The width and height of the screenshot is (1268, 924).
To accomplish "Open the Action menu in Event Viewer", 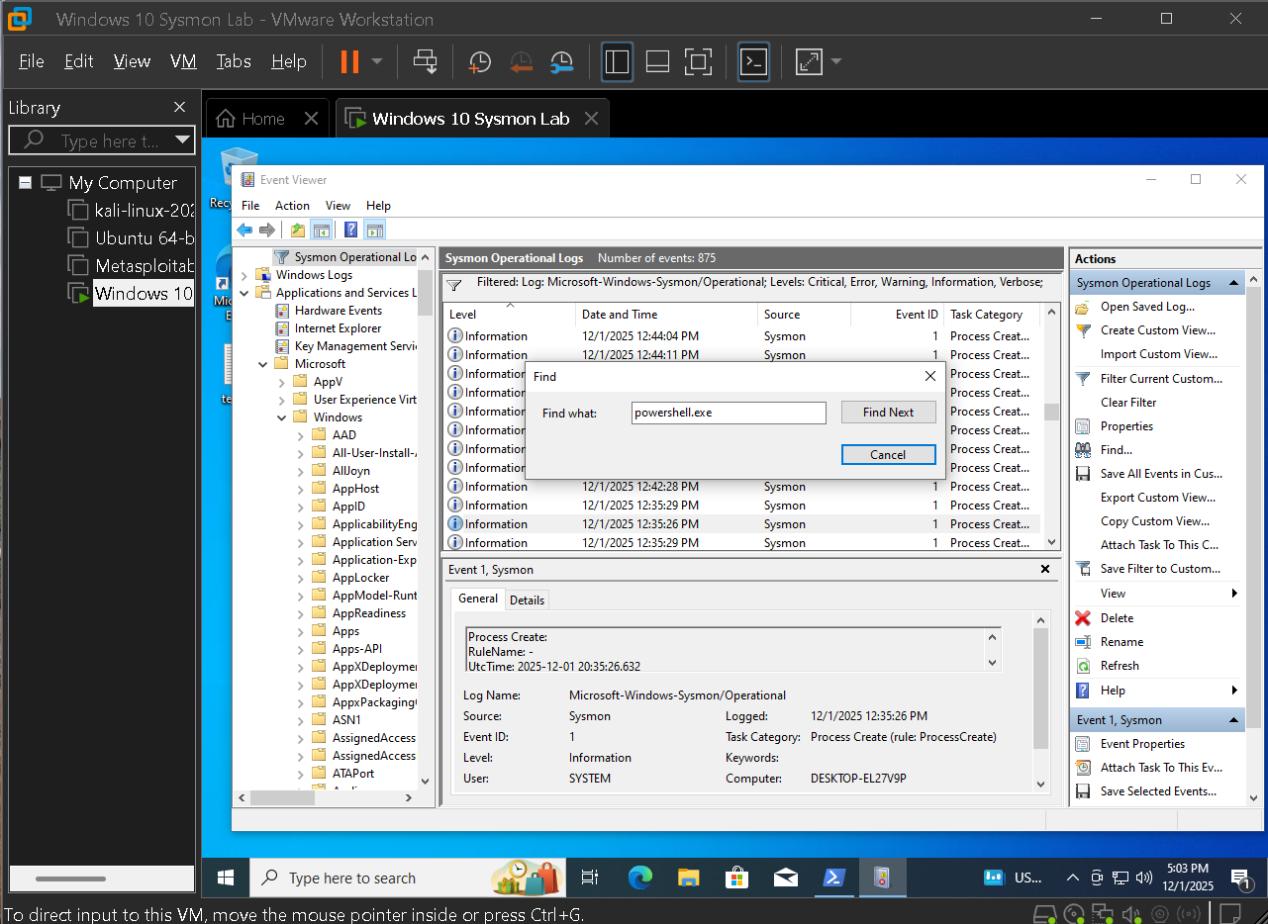I will tap(292, 205).
